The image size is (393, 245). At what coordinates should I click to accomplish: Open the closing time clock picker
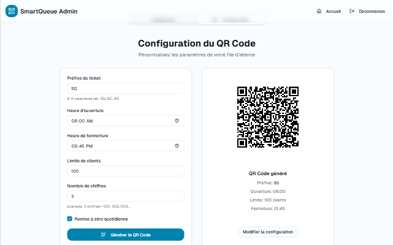tap(177, 146)
